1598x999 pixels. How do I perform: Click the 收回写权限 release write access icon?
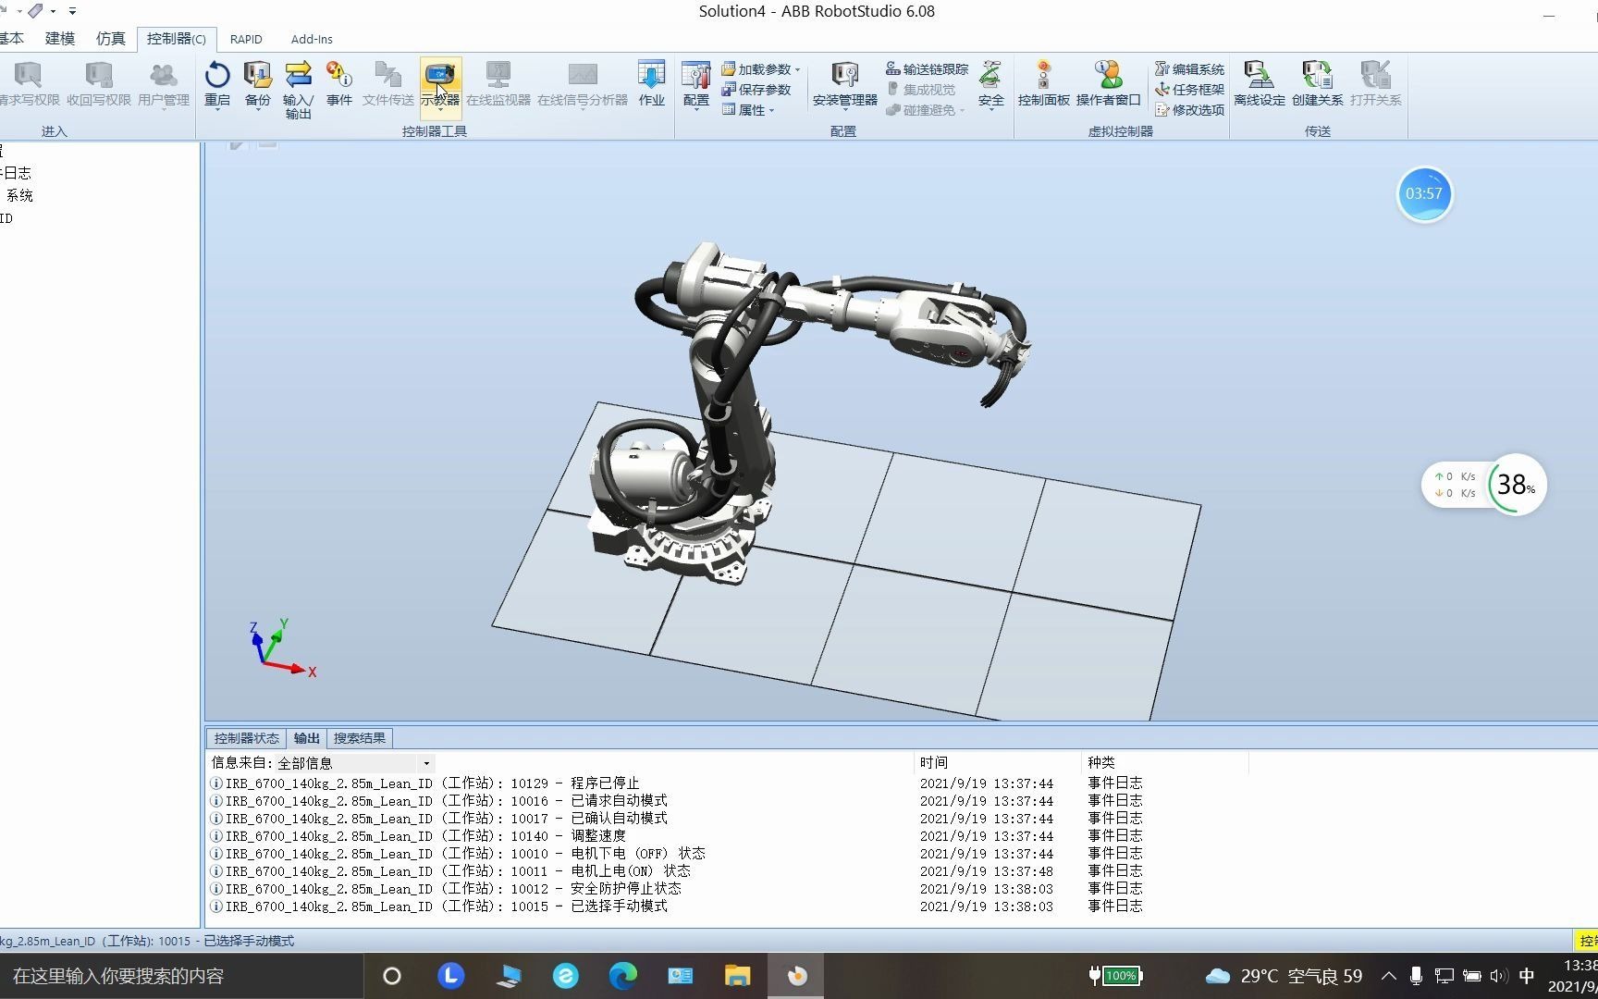[99, 75]
